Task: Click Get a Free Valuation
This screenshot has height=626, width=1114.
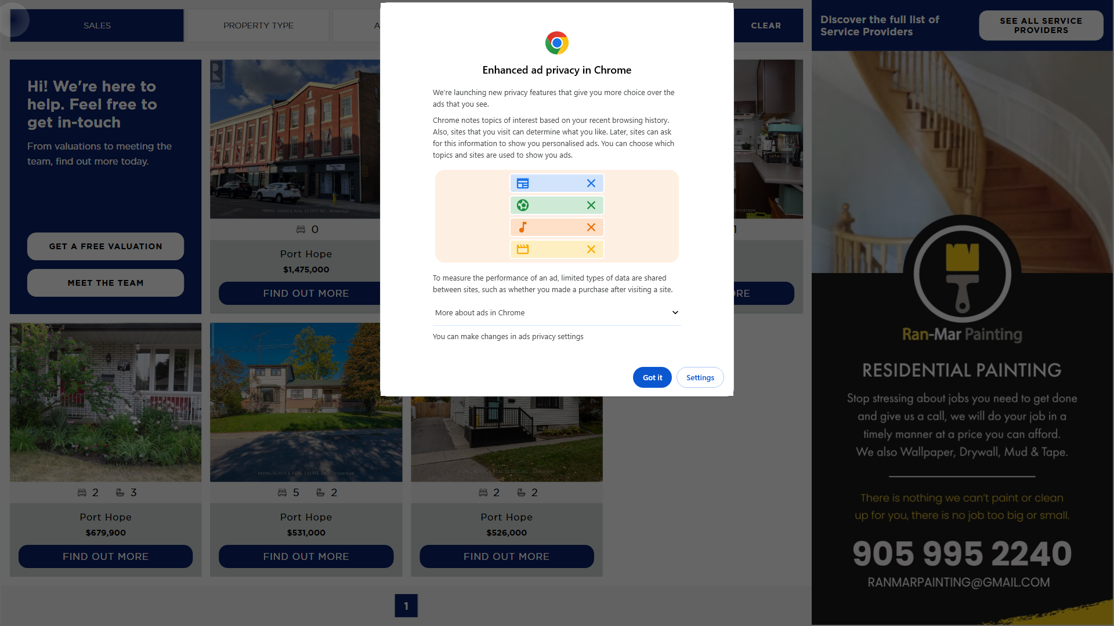Action: (106, 246)
